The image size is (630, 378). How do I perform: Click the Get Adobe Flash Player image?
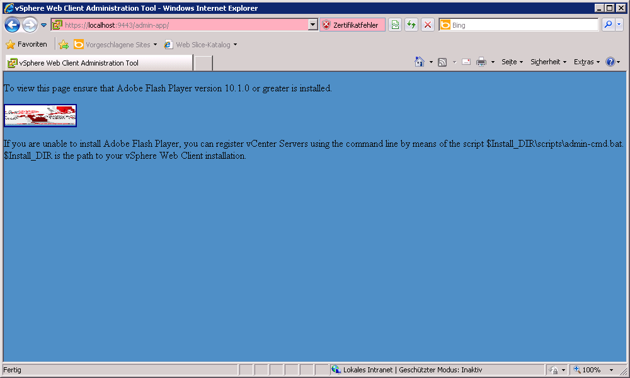pyautogui.click(x=40, y=115)
